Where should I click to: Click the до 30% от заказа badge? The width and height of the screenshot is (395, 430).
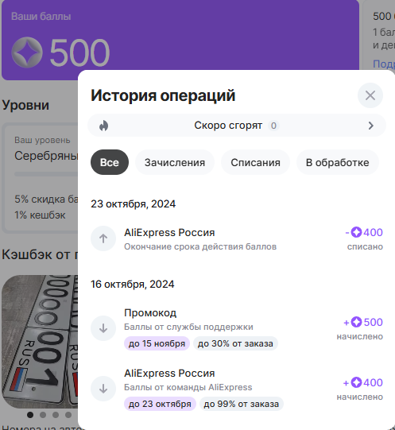click(235, 343)
